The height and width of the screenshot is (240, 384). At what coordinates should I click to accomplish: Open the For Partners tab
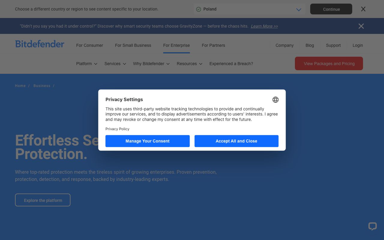click(x=213, y=45)
